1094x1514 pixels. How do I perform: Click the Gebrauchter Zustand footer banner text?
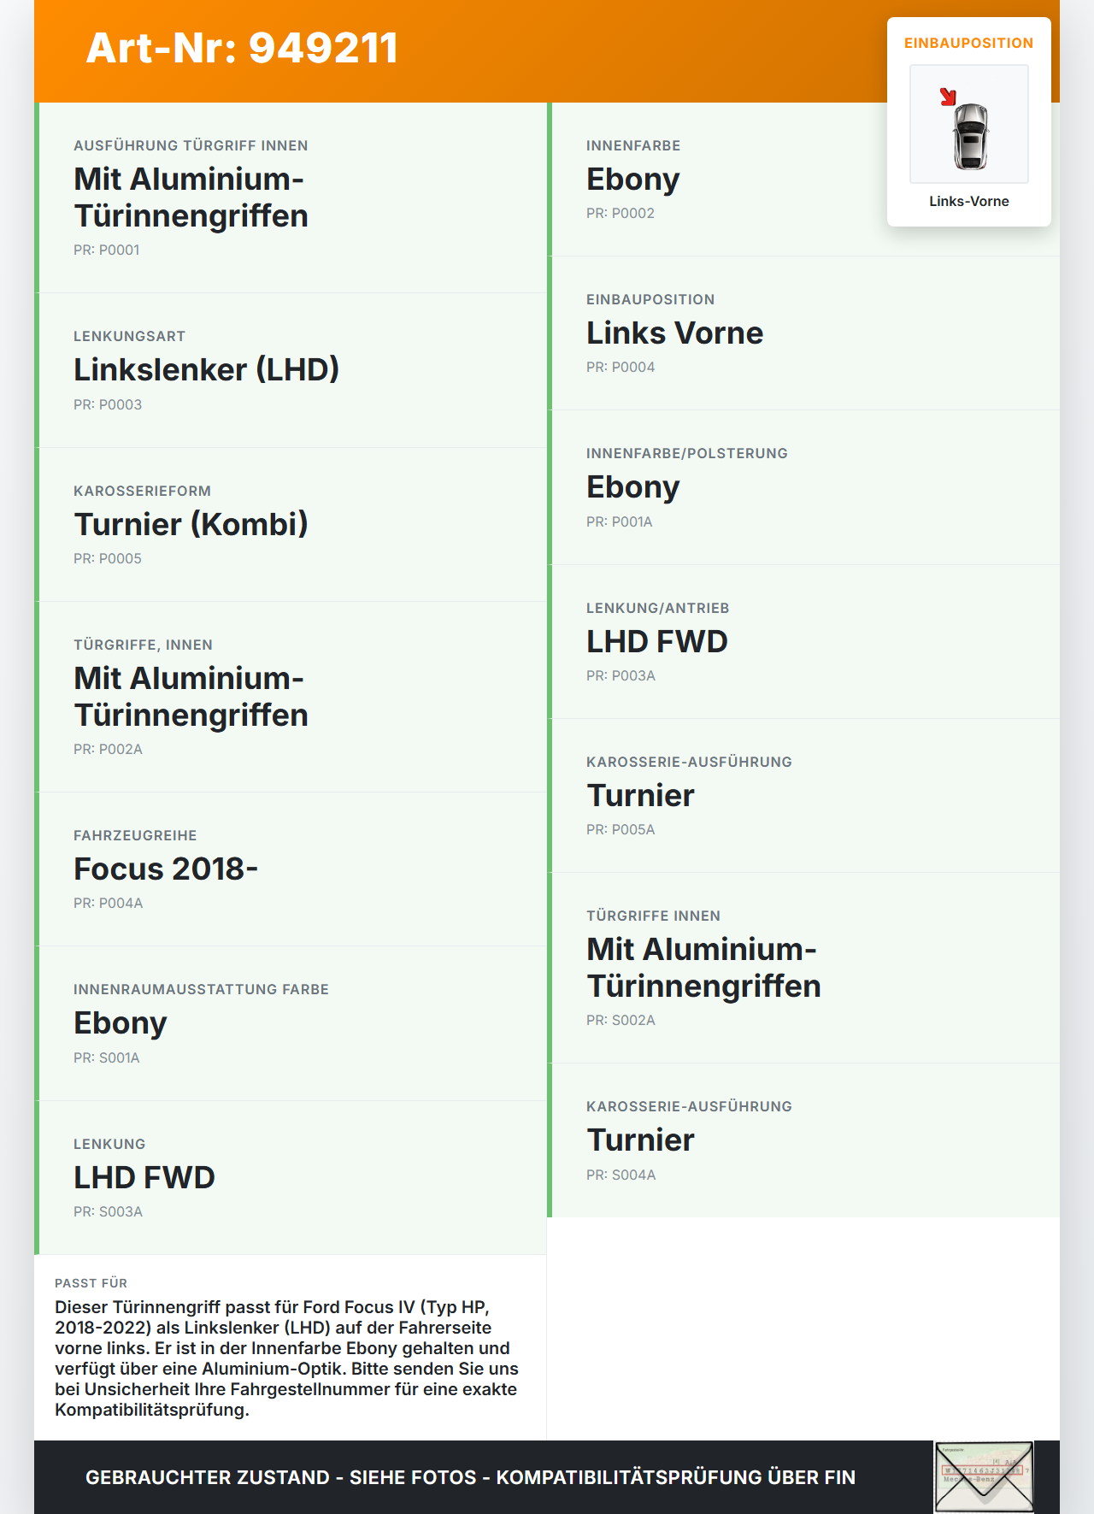tap(470, 1477)
